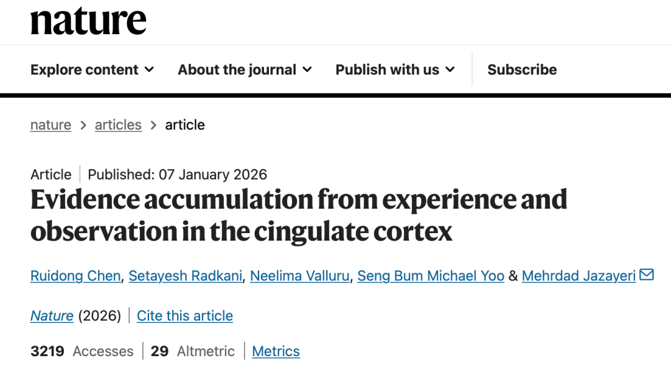Image resolution: width=671 pixels, height=381 pixels.
Task: Open author Setayesh Radkani's profile
Action: (185, 275)
